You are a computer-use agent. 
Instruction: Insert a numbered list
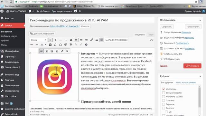click(66, 40)
